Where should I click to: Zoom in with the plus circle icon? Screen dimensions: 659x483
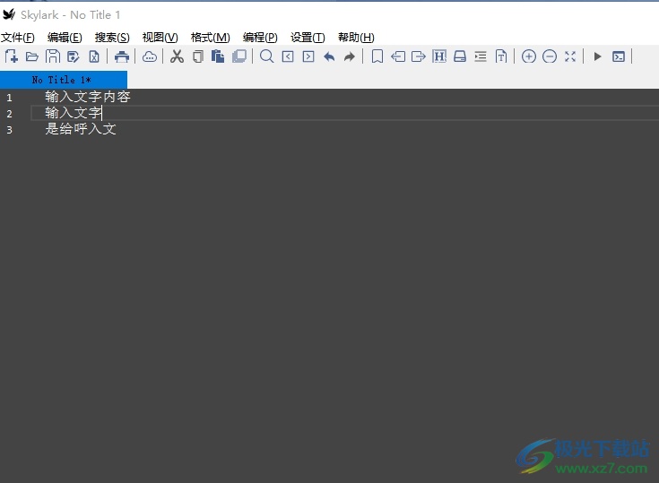pos(529,56)
